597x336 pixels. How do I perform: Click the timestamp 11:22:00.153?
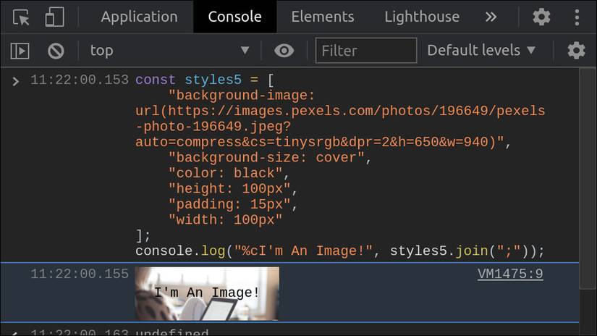coord(80,80)
